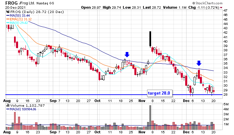Click price axis label 47
The width and height of the screenshot is (234, 135).
tap(225, 10)
